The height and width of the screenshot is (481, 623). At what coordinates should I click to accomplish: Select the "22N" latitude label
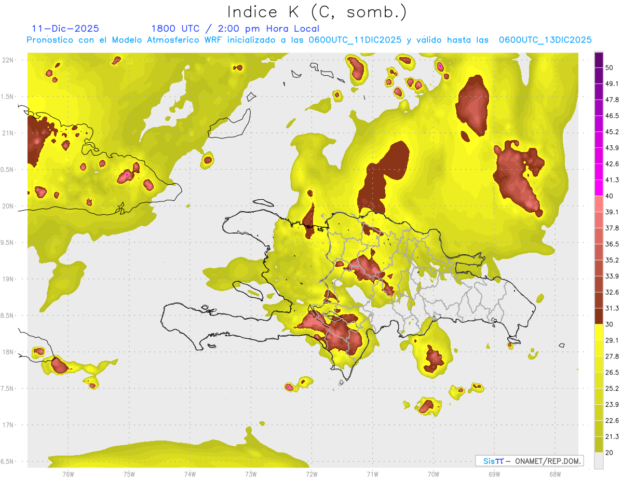pos(8,60)
